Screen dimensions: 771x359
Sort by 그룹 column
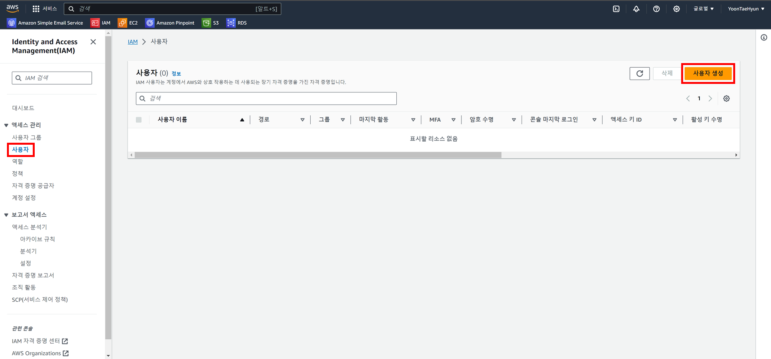click(x=342, y=120)
